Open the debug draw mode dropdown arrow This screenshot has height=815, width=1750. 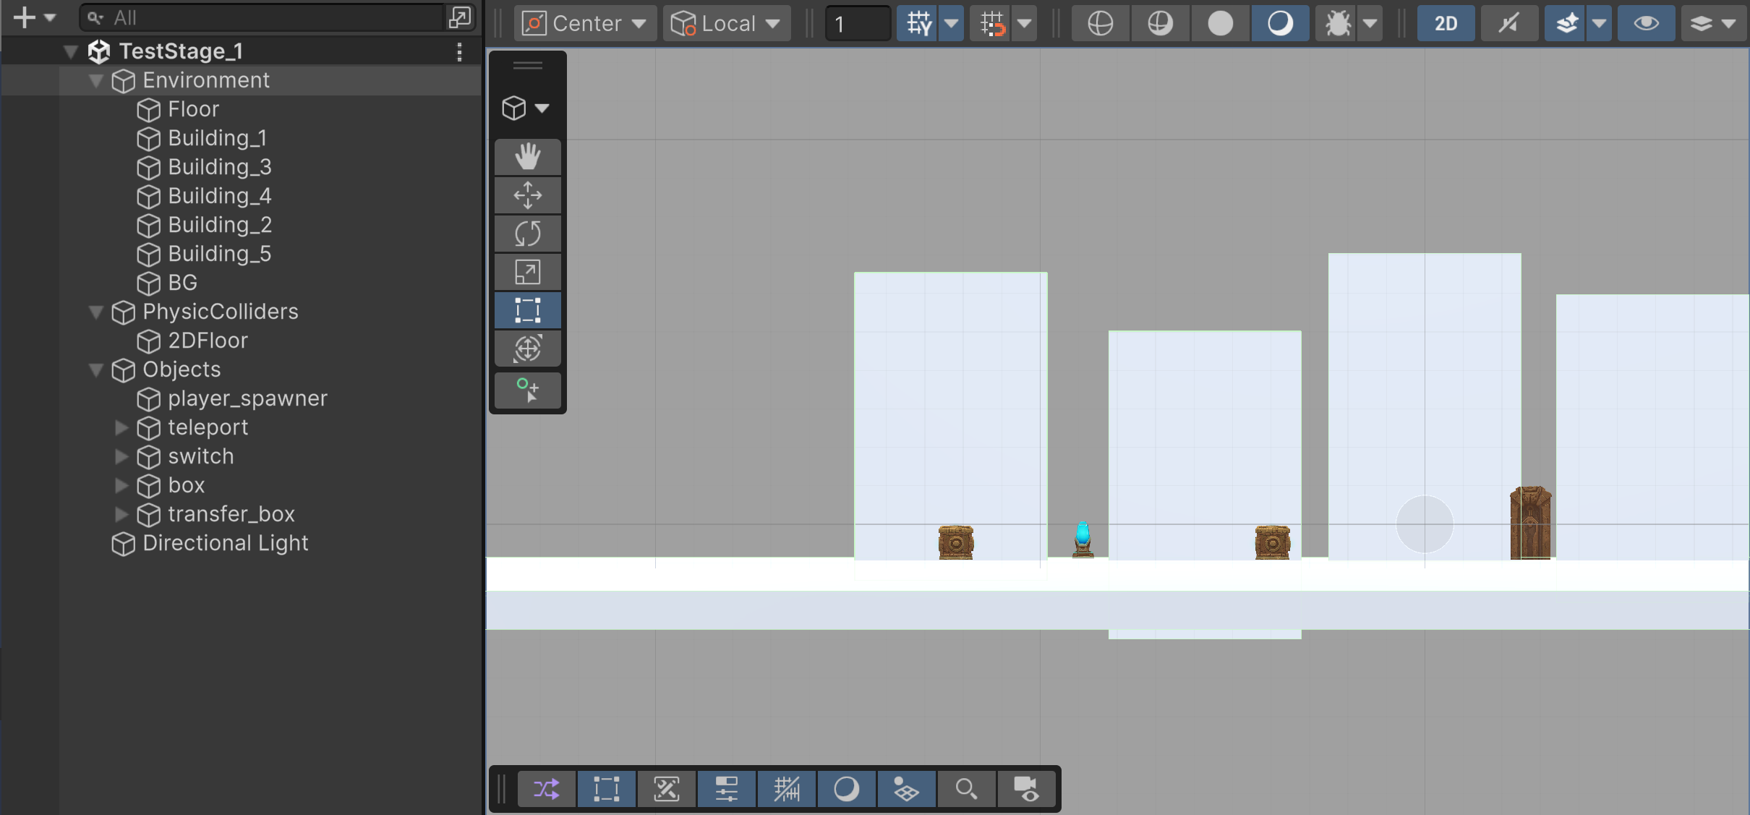pos(1370,23)
